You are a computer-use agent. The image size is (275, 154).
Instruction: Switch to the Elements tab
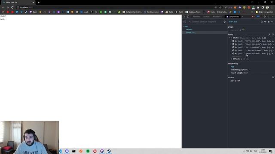click(x=197, y=17)
